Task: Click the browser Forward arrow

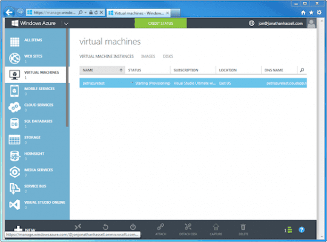Action: tap(20, 13)
